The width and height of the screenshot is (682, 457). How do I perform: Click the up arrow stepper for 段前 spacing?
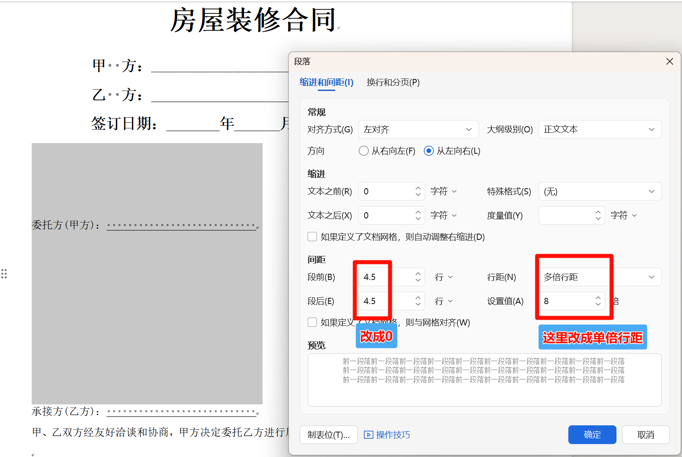[417, 273]
